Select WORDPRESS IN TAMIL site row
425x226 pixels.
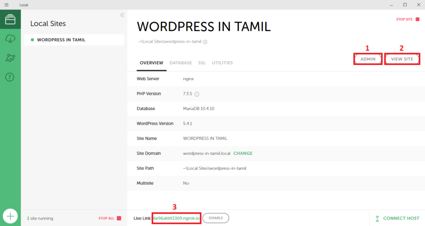click(x=74, y=40)
